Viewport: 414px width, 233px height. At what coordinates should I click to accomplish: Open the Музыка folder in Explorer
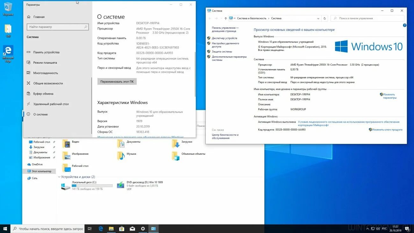pyautogui.click(x=126, y=155)
